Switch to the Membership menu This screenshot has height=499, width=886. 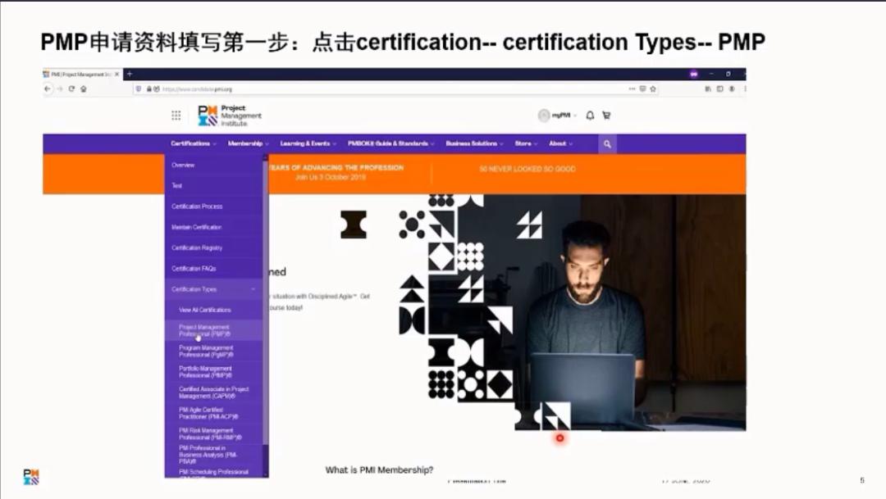[x=246, y=143]
